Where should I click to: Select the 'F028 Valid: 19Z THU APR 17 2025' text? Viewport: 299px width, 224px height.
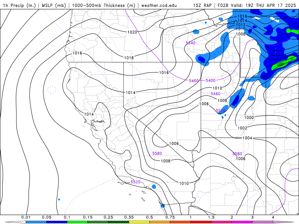click(x=257, y=5)
